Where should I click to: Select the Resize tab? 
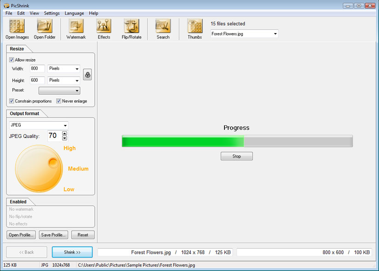(x=17, y=49)
